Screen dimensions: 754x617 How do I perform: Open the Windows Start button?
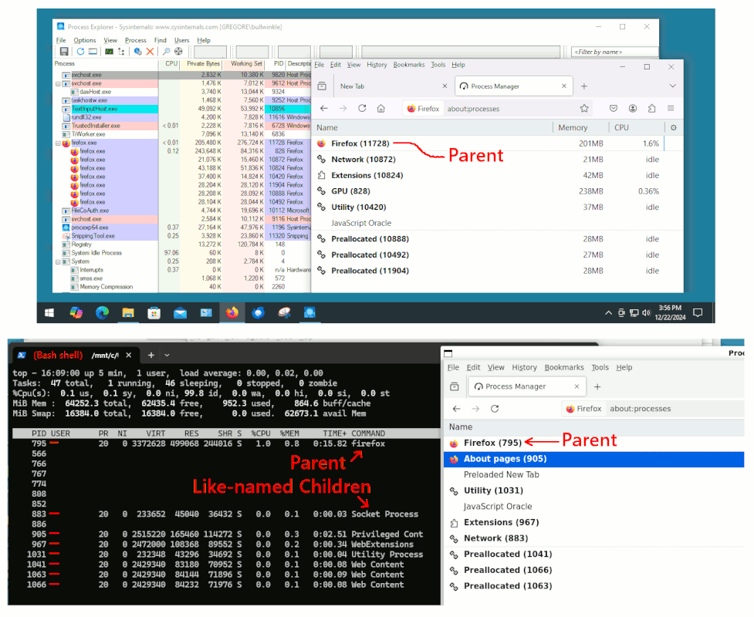pos(49,313)
